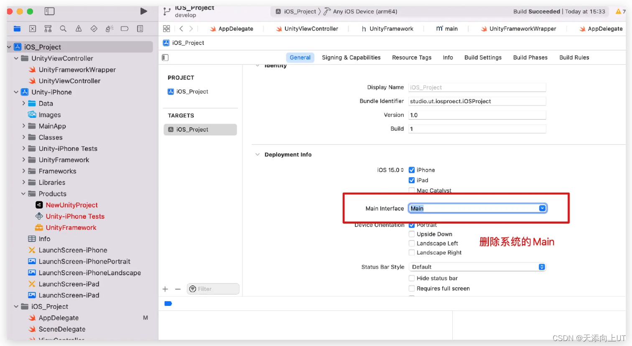Switch to Build Settings tab
The image size is (632, 346).
pyautogui.click(x=483, y=57)
